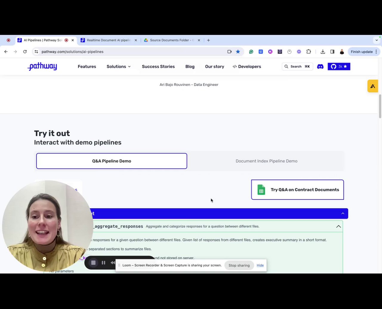382x309 pixels.
Task: Close the AI Pipelines tab
Action: (x=73, y=40)
